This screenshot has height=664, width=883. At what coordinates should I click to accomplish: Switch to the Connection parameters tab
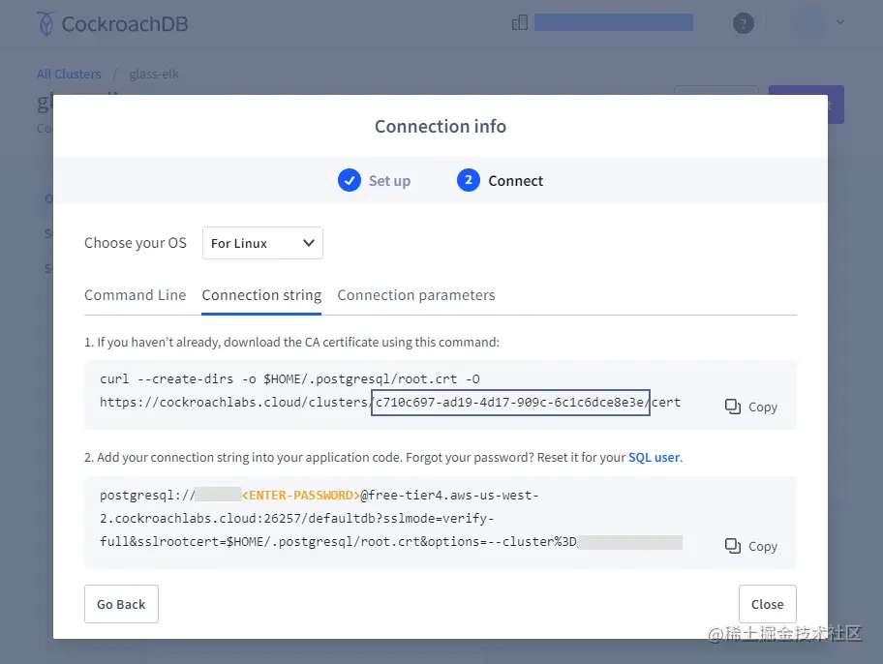(416, 295)
